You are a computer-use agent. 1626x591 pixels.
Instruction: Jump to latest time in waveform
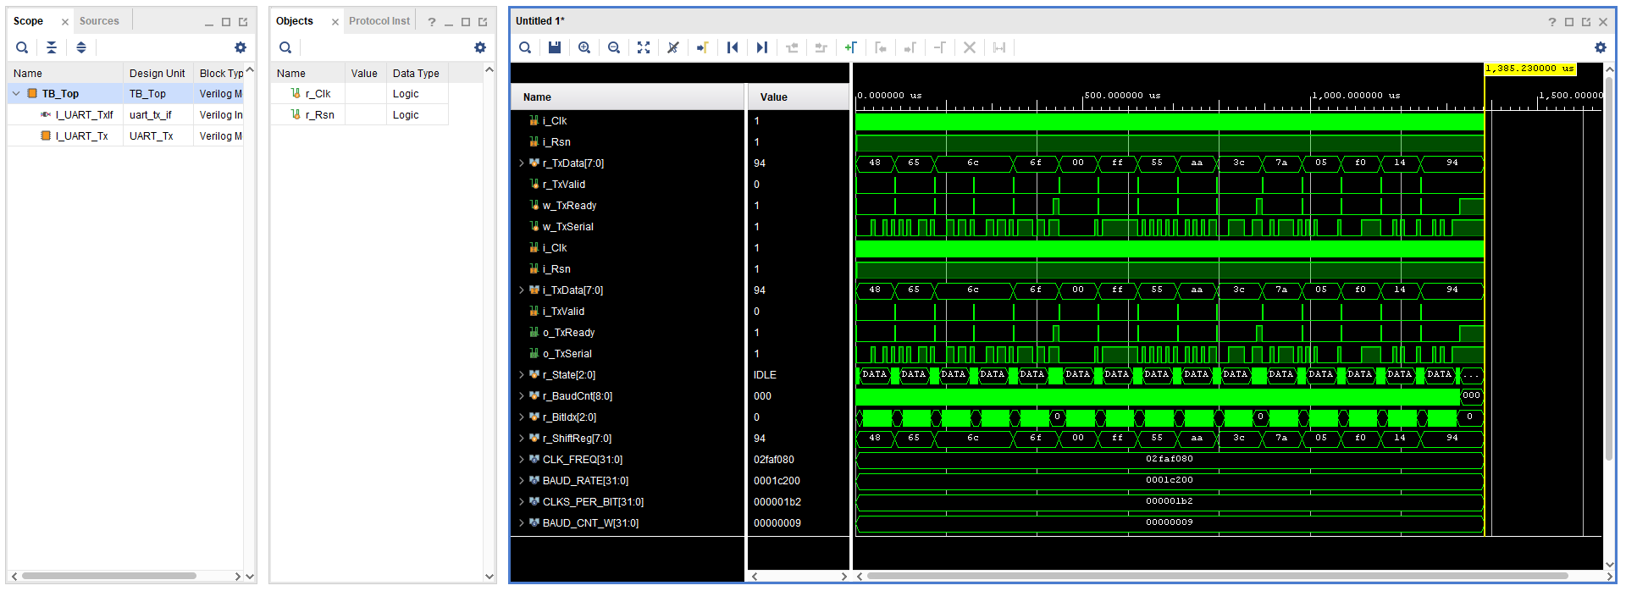762,47
